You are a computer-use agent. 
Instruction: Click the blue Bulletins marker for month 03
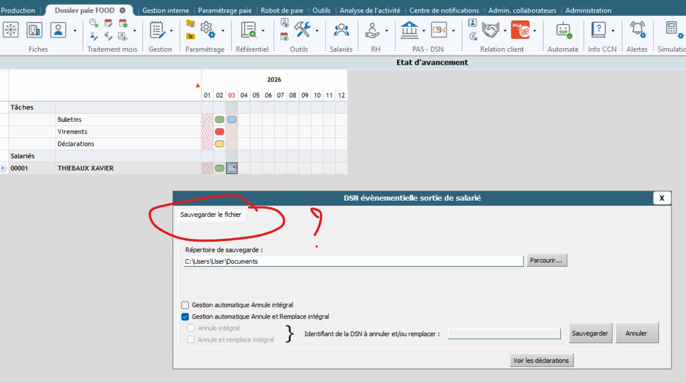point(232,120)
